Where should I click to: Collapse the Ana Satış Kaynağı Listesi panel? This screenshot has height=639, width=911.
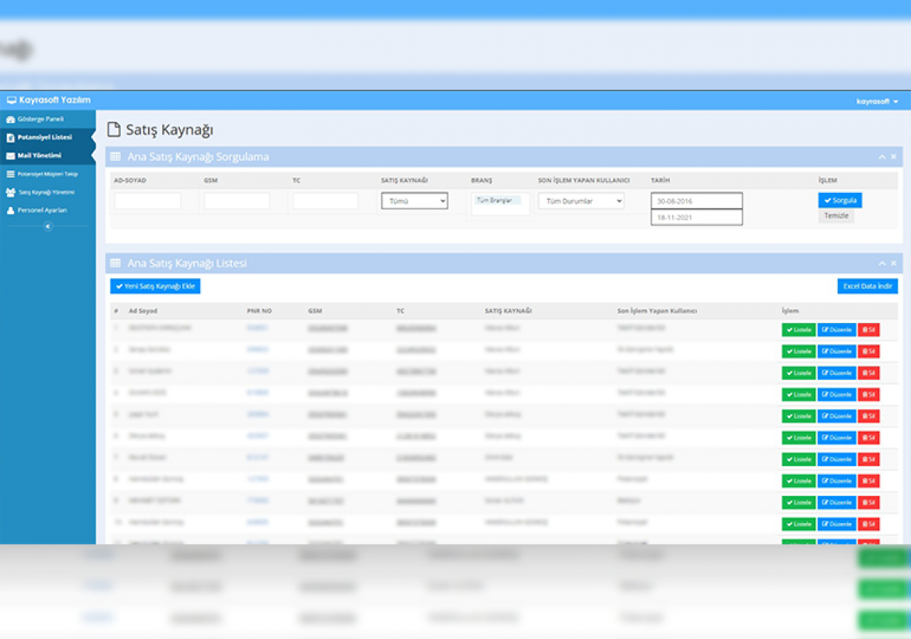click(x=882, y=263)
